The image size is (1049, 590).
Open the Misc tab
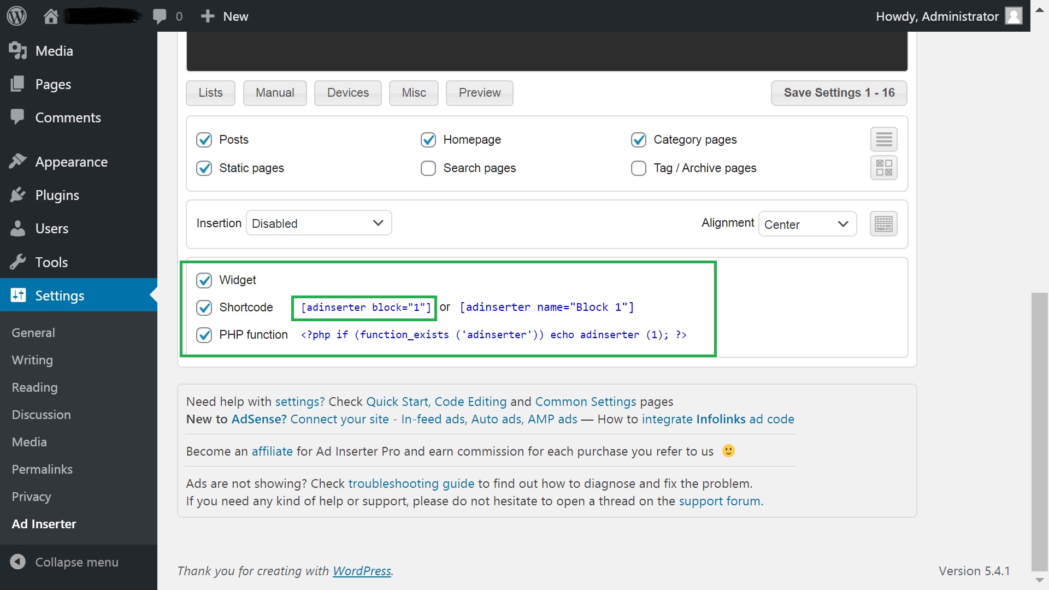tap(414, 93)
